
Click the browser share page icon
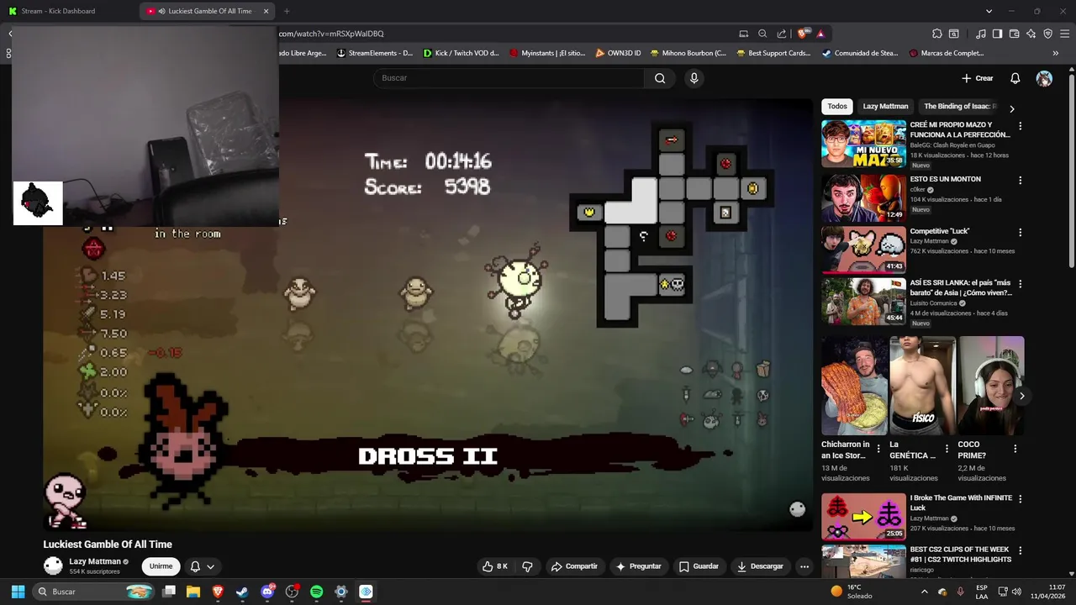(x=782, y=34)
